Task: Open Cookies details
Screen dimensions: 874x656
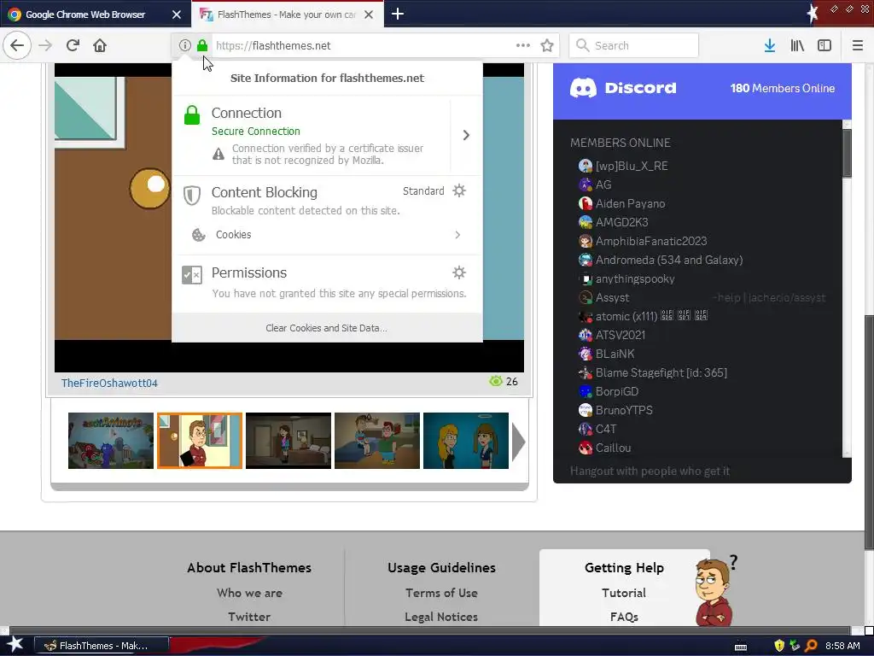Action: [327, 235]
